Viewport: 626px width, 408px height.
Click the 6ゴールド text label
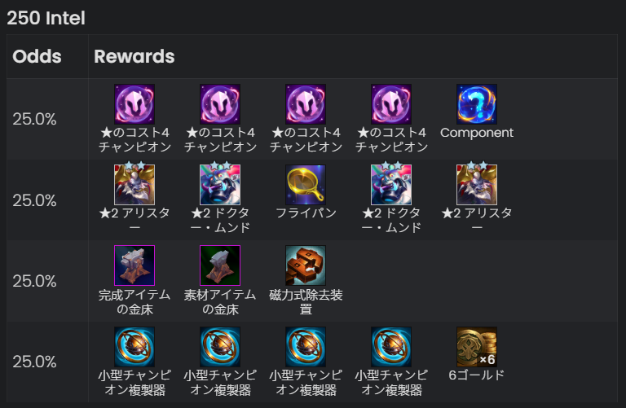(x=477, y=375)
